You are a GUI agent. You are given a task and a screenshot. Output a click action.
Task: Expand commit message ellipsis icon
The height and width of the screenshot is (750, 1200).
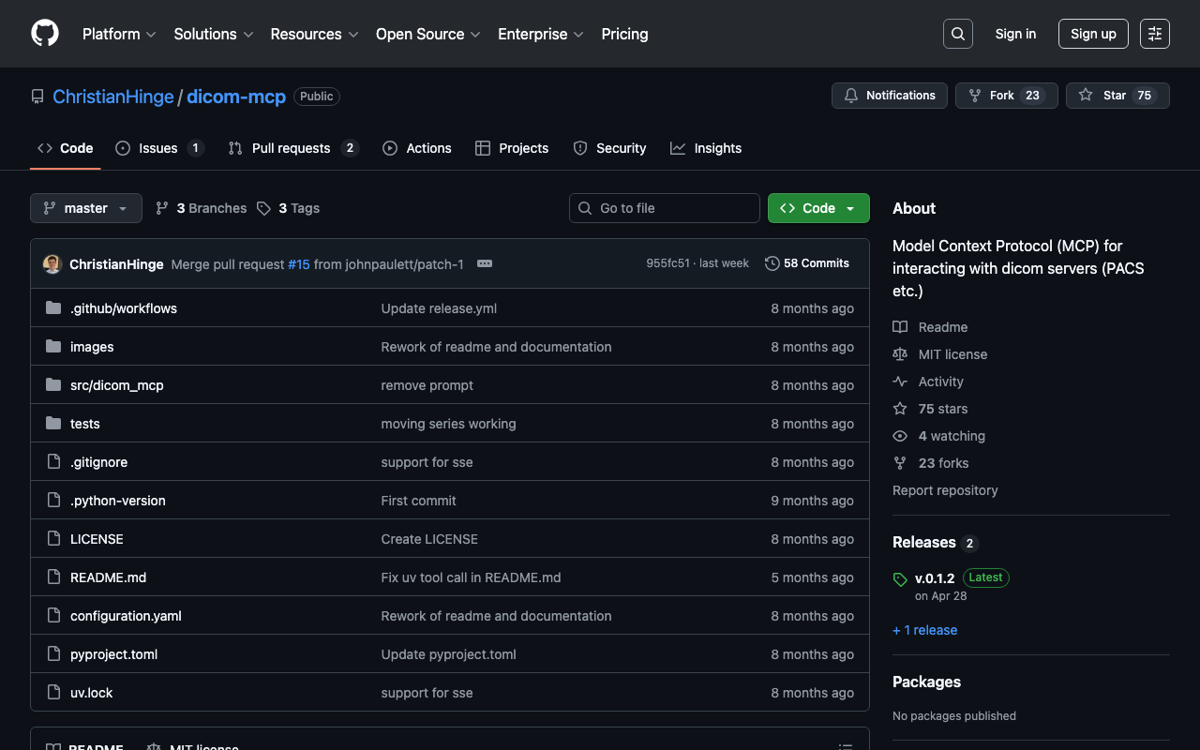485,264
